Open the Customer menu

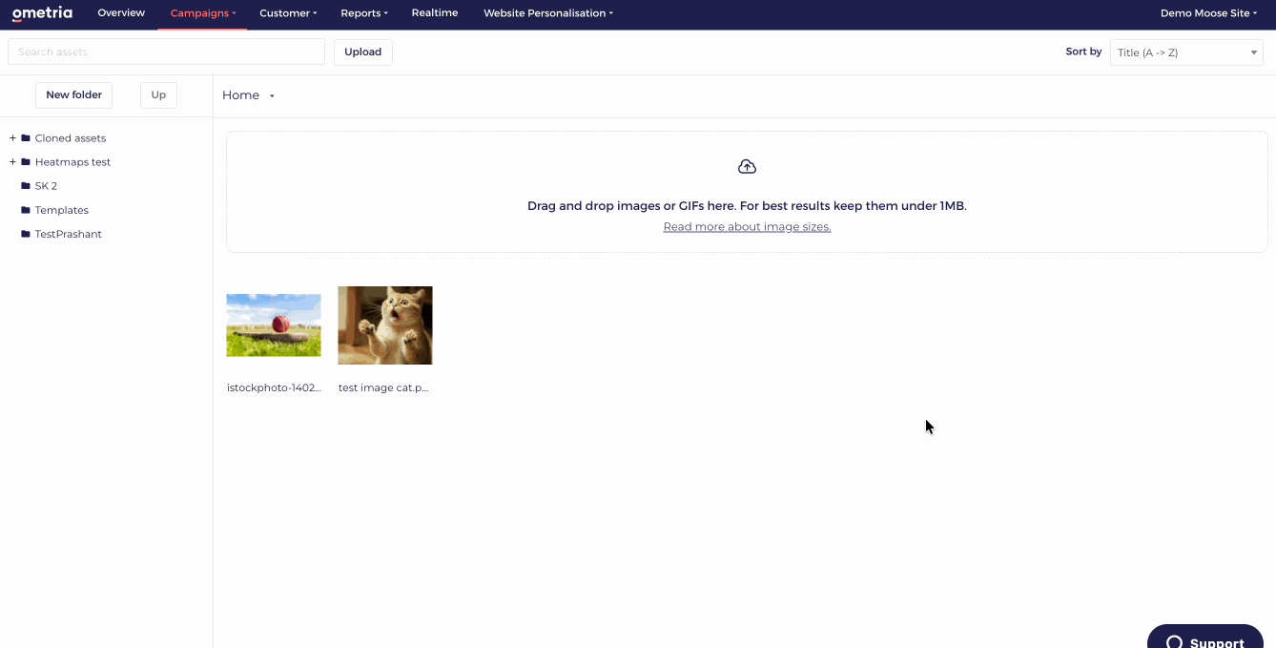coord(288,13)
